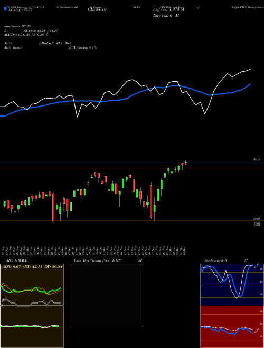Click the blue 12 Day SMA legend square
The height and width of the screenshot is (348, 264).
pyautogui.click(x=5, y=8)
